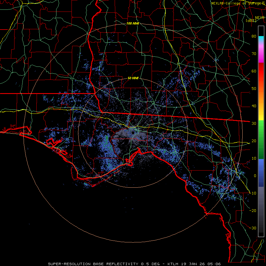Click the -10 dBZ scale value

pos(253,193)
